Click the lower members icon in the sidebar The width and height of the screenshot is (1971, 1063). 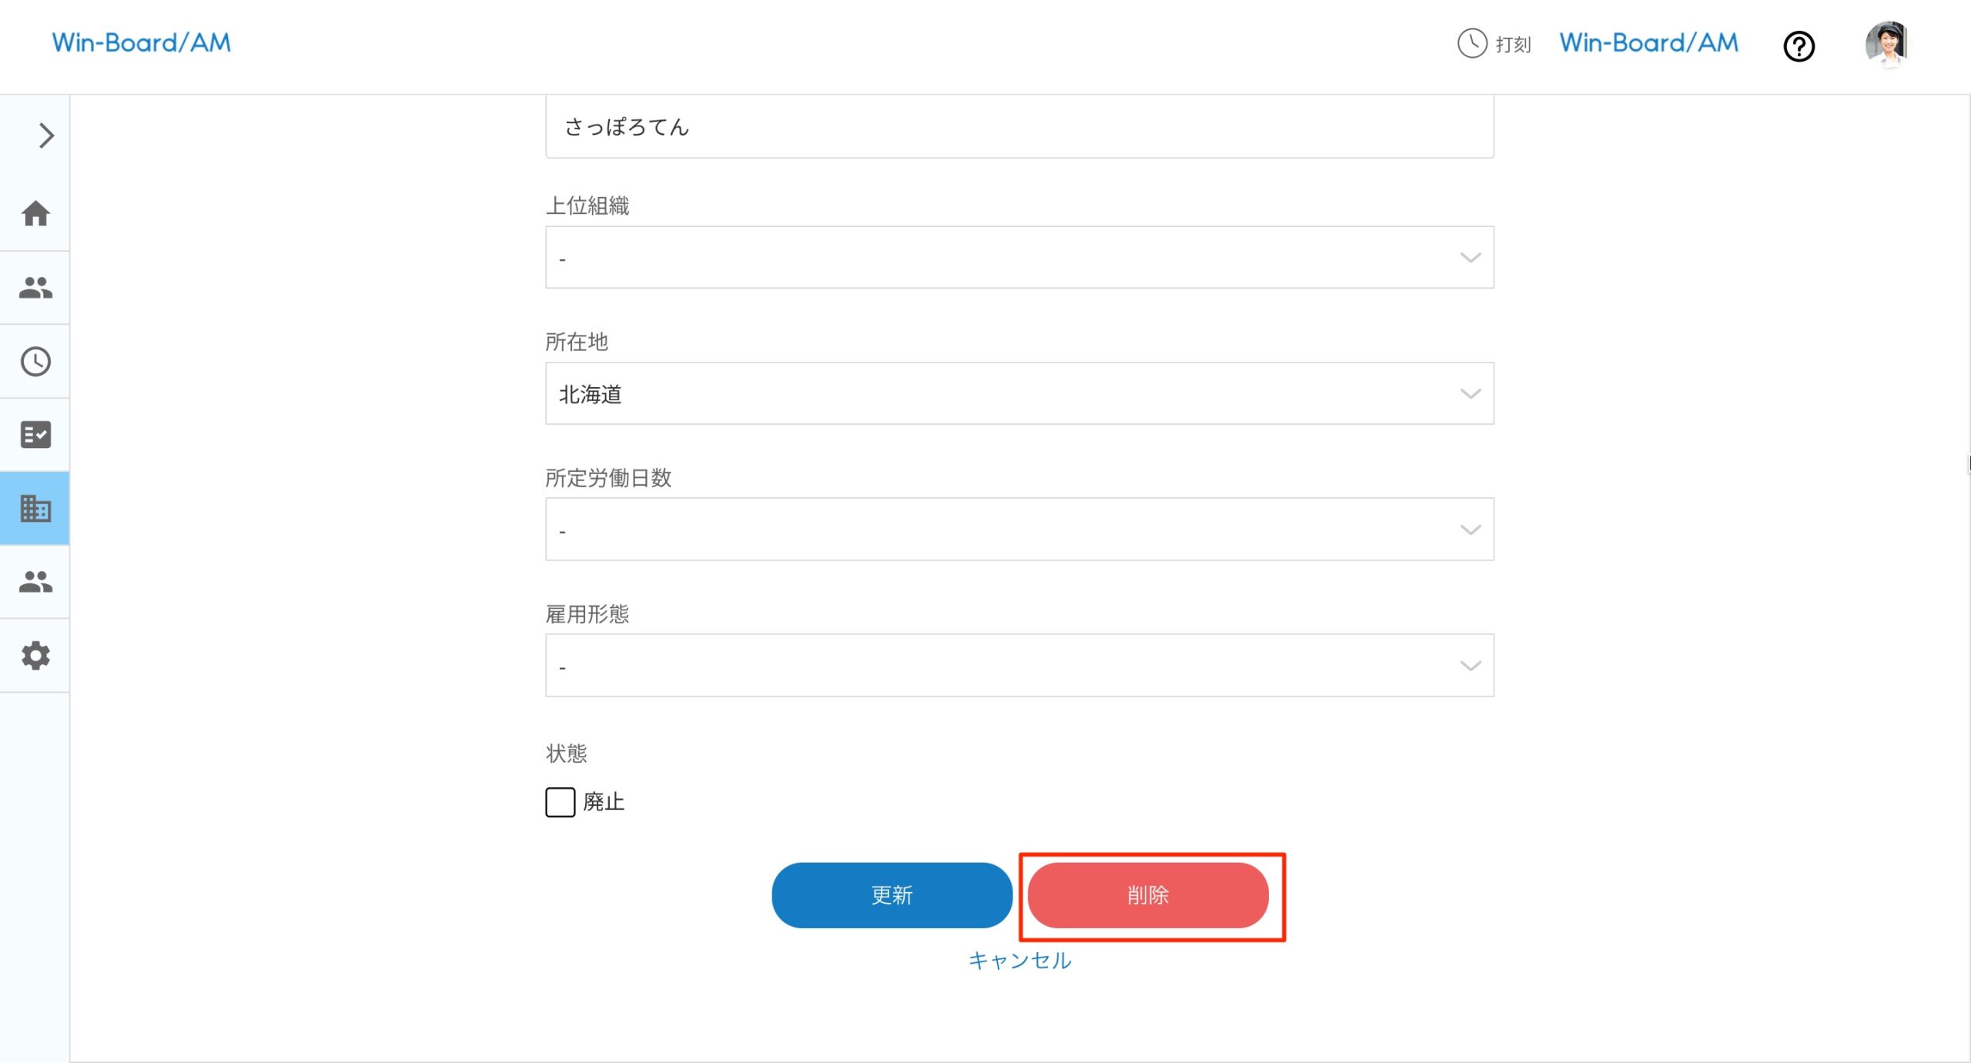(x=35, y=583)
